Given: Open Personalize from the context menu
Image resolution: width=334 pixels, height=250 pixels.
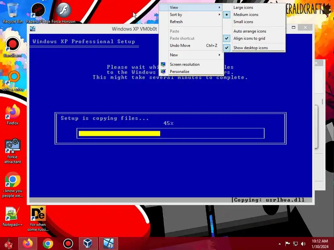Looking at the screenshot, I should point(191,71).
